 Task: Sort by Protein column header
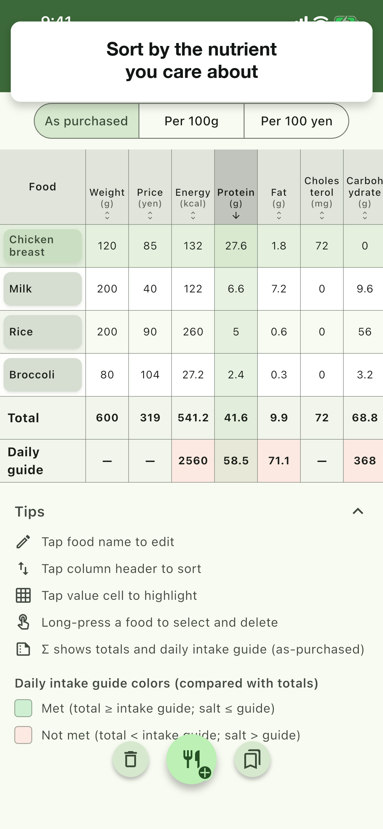coord(236,187)
